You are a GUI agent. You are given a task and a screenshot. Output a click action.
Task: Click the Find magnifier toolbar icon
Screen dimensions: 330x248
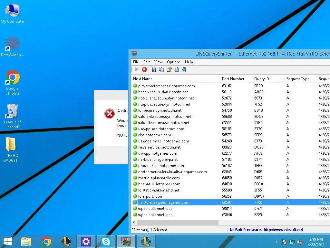coord(176,69)
